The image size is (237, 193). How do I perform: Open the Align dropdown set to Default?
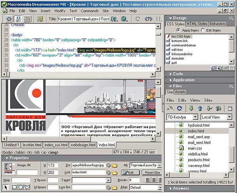pyautogui.click(x=160, y=187)
